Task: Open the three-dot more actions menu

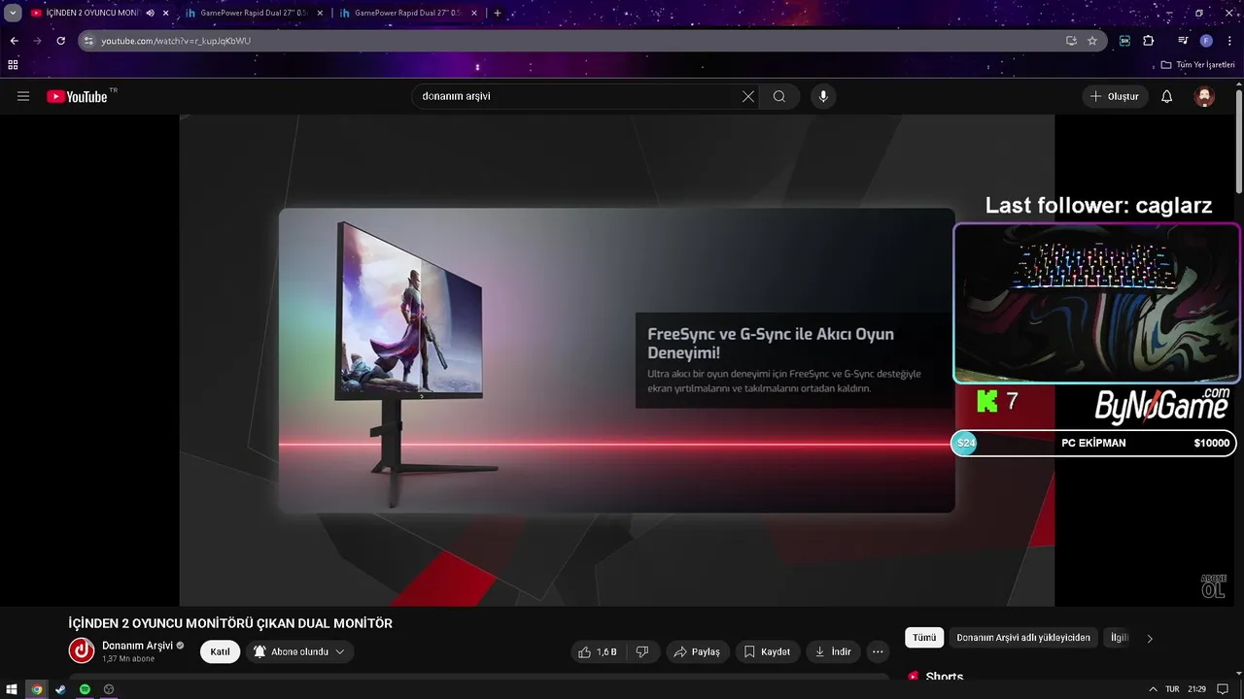Action: [x=878, y=651]
